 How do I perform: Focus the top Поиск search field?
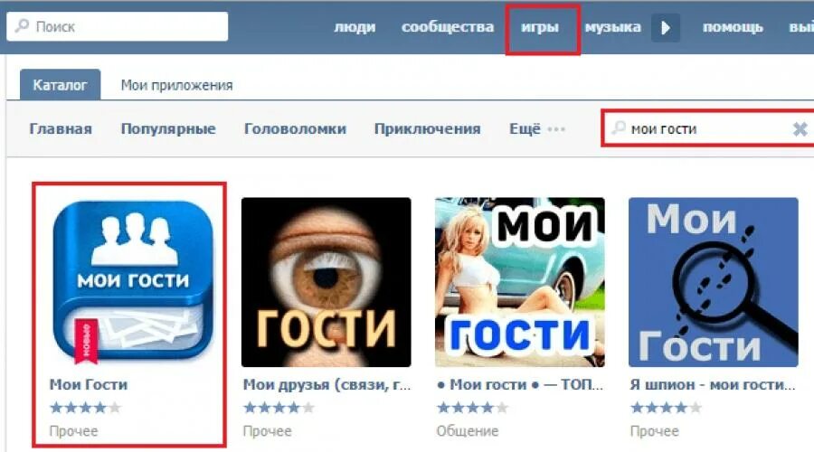118,26
